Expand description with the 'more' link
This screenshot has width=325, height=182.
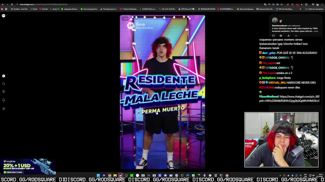coord(316,31)
